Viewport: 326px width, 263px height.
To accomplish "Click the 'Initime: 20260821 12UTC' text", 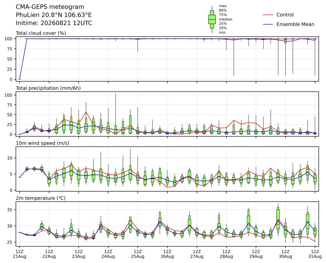I will (54, 23).
